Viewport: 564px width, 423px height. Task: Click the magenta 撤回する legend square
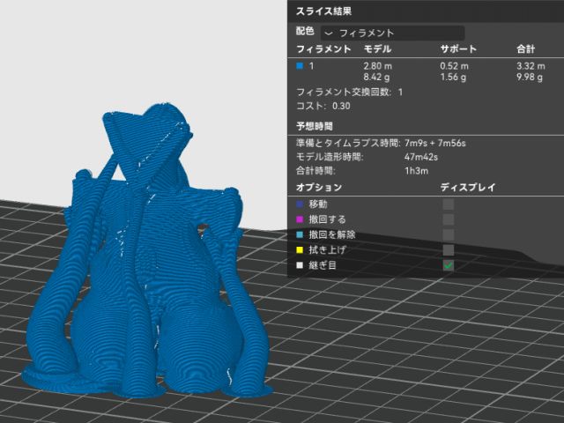tap(301, 219)
